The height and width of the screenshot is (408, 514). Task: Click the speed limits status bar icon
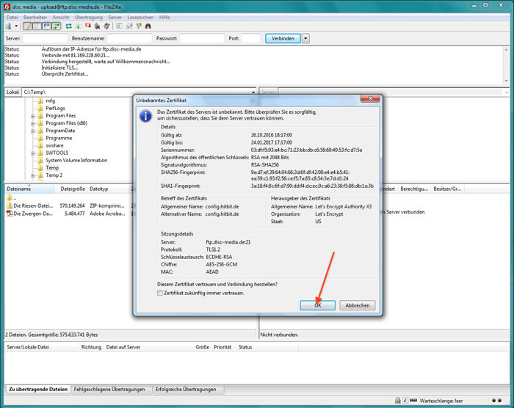[405, 401]
